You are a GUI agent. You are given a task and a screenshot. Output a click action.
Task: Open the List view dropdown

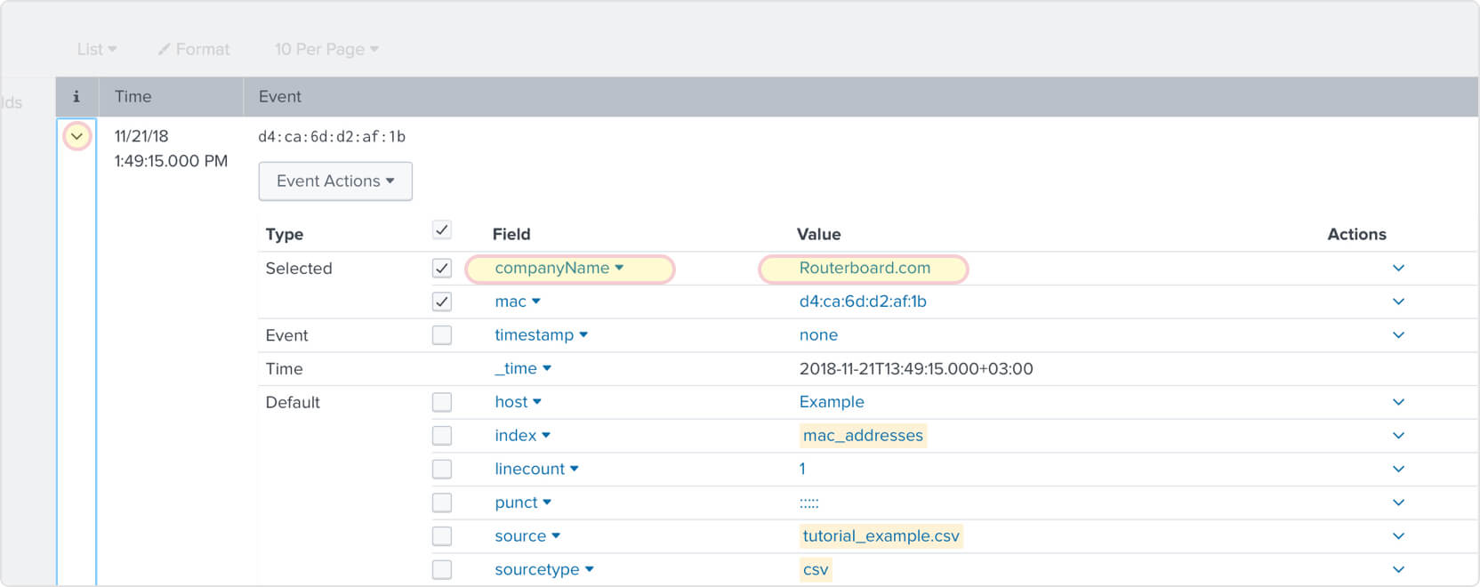(97, 49)
